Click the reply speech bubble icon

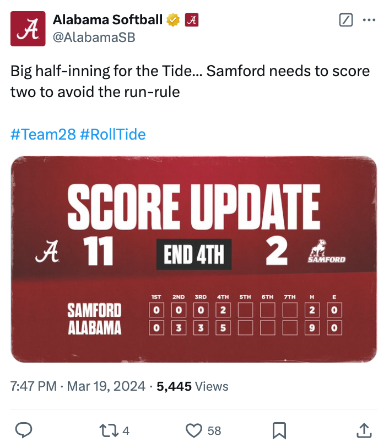click(x=23, y=430)
